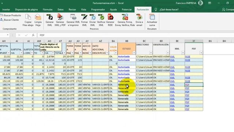Run Enviar XML

click(x=93, y=20)
